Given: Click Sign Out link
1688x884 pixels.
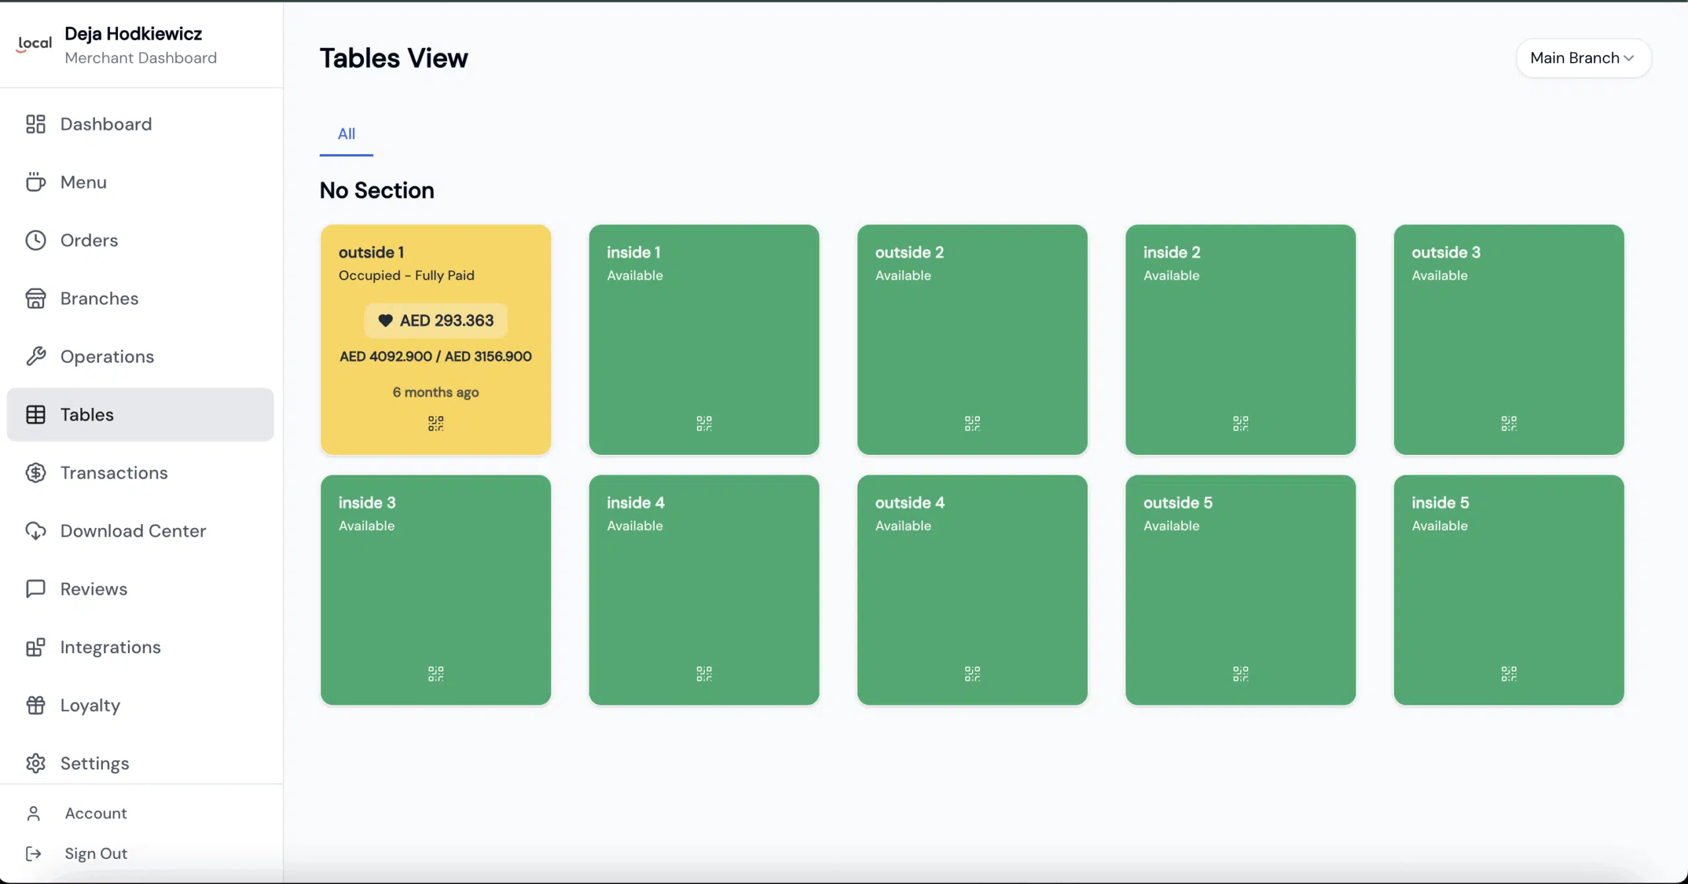Looking at the screenshot, I should (x=96, y=854).
